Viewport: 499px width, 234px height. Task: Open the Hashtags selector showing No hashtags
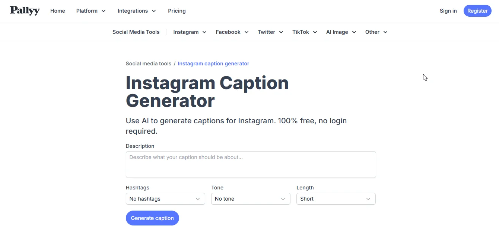(165, 199)
